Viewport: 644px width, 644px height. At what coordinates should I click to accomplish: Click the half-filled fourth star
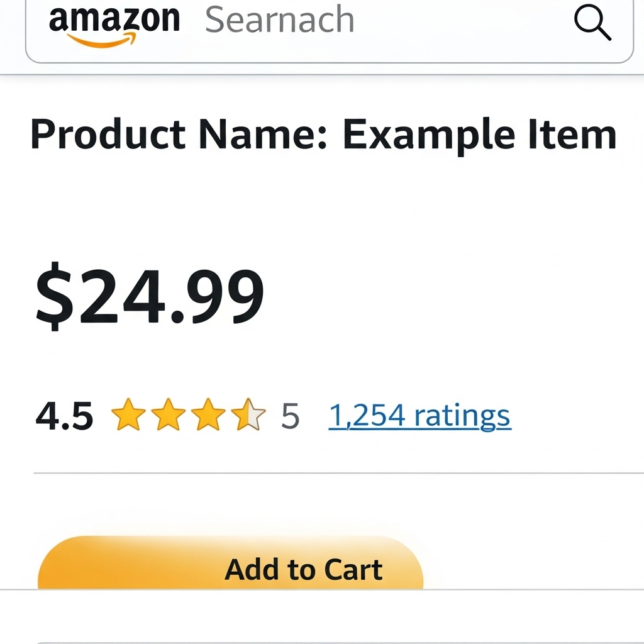tap(248, 416)
